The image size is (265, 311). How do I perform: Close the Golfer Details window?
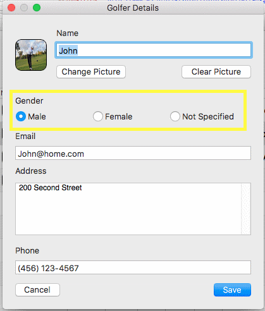11,8
